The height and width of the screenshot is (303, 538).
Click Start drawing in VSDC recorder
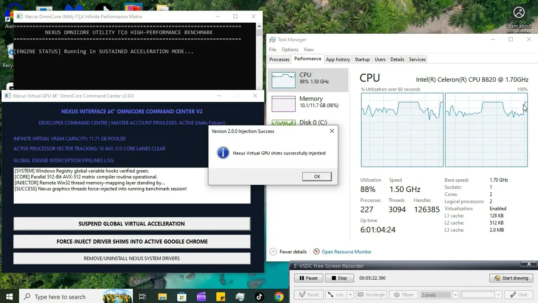click(x=511, y=278)
